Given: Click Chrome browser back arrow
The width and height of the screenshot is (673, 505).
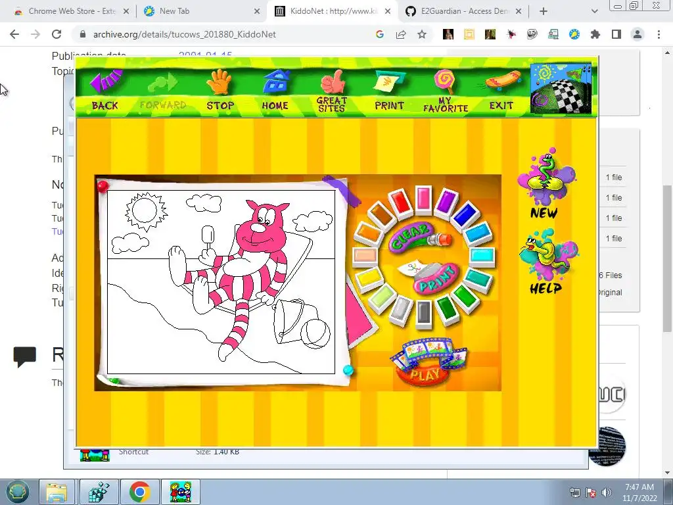Looking at the screenshot, I should pyautogui.click(x=14, y=34).
